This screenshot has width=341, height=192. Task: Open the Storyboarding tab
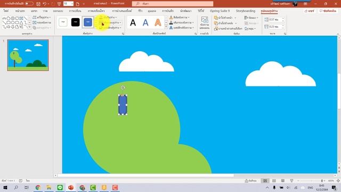coord(246,11)
